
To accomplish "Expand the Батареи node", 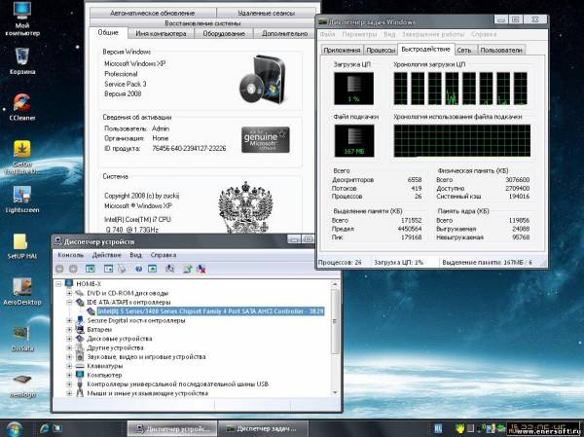I will (x=69, y=329).
